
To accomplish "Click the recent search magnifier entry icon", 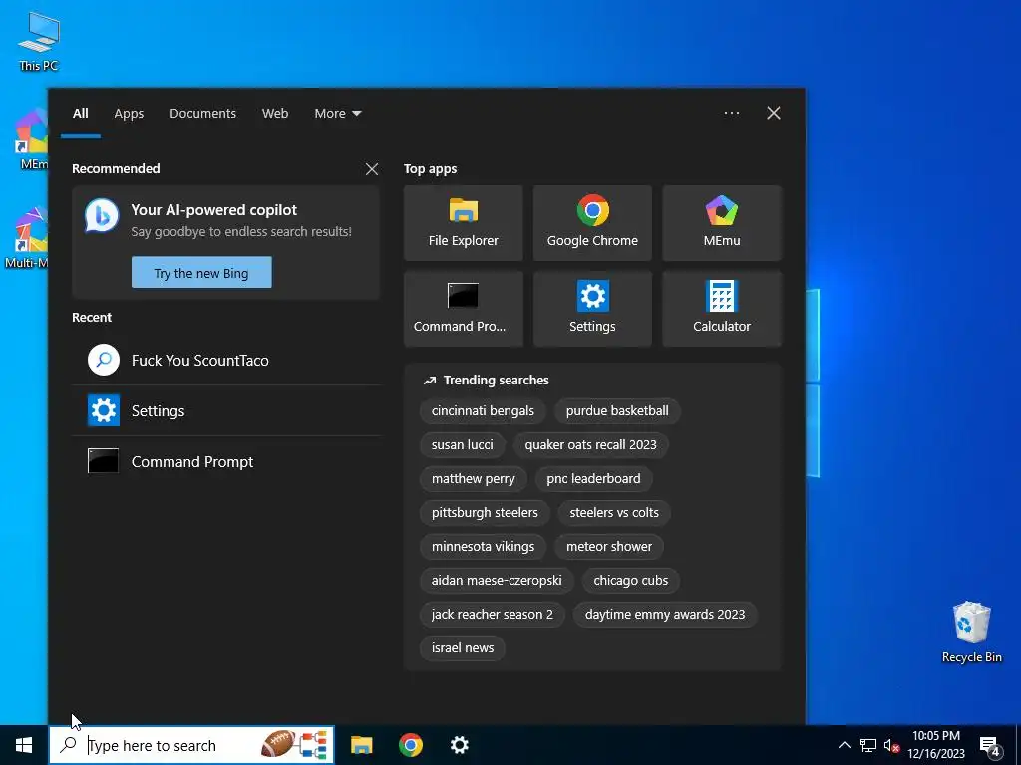I will (104, 360).
